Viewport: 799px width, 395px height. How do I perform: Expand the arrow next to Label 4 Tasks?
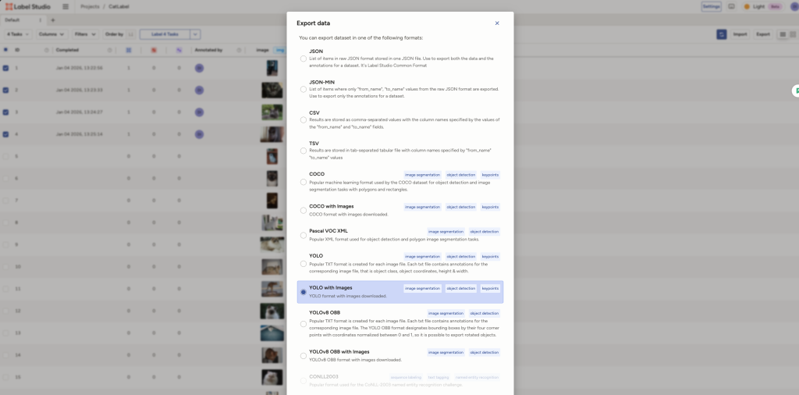click(x=195, y=34)
